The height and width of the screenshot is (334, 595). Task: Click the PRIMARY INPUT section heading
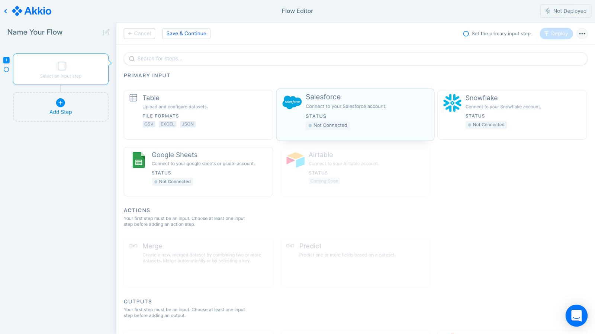[147, 75]
